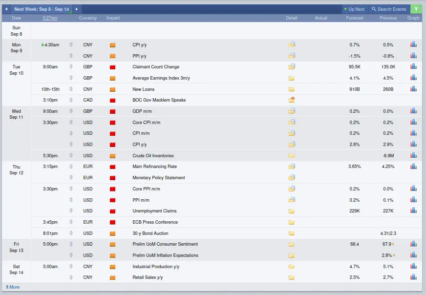426x295 pixels.
Task: Toggle alert sound for ECB Press Conference
Action: pyautogui.click(x=71, y=222)
